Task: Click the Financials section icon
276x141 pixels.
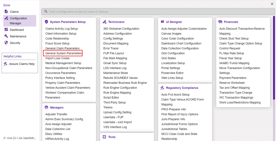Action: coord(220,22)
